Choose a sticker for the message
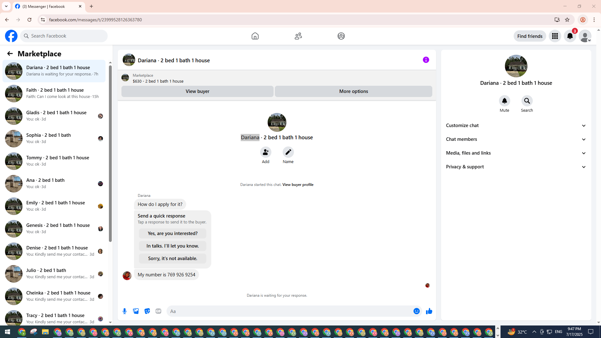This screenshot has width=601, height=338. coord(147,311)
